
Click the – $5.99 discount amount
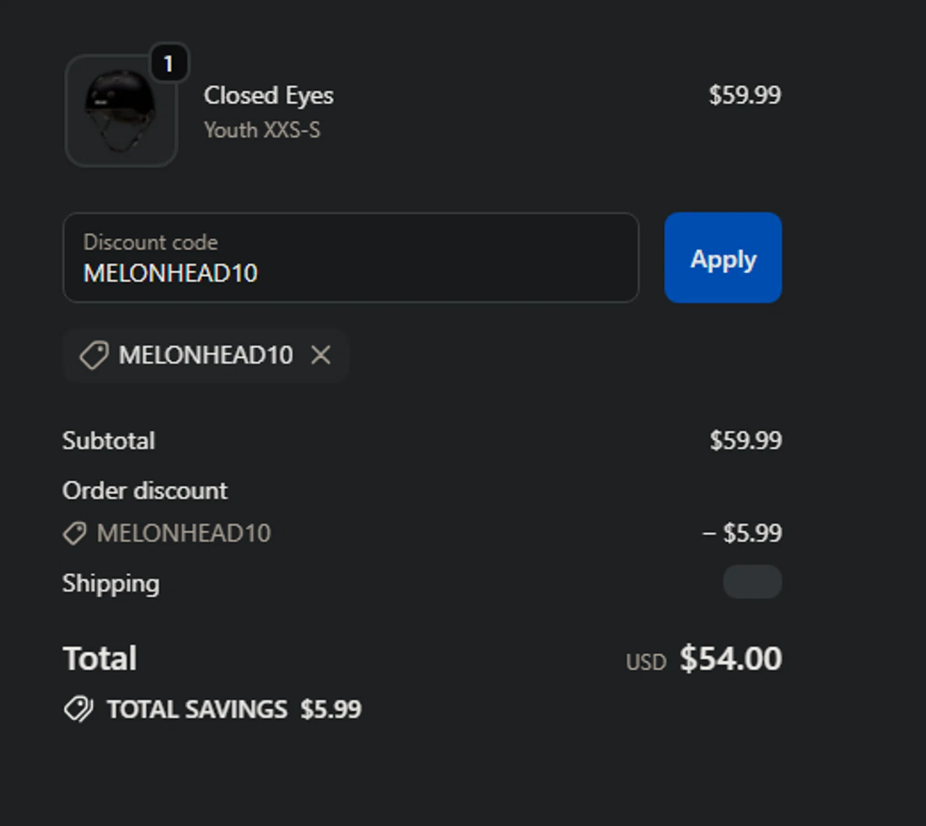coord(743,533)
